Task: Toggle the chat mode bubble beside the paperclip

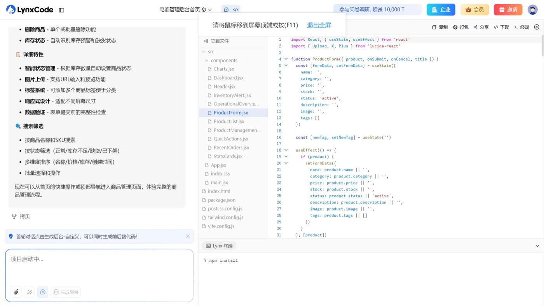Action: coord(42,291)
